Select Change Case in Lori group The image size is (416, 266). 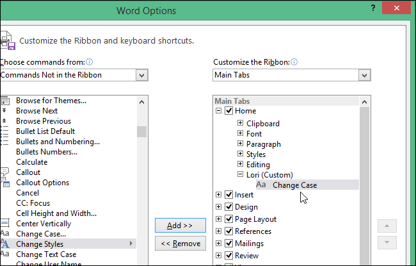point(307,185)
